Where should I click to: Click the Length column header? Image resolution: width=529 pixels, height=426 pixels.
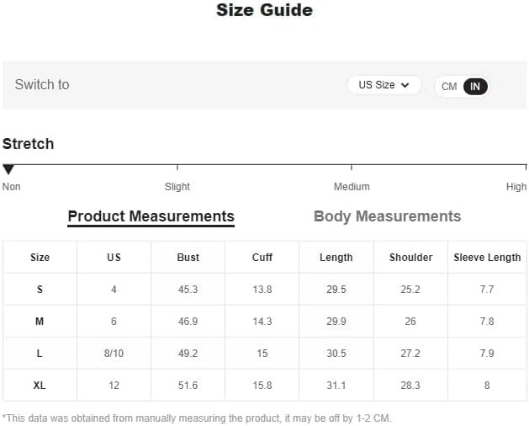pos(336,258)
